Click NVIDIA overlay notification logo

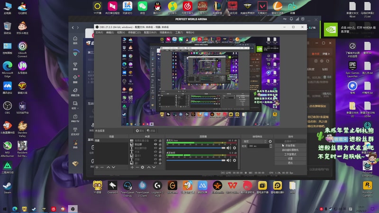(331, 29)
